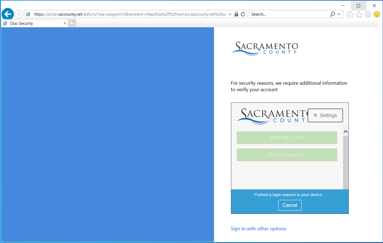Click the browser Forward arrow button

[19, 14]
